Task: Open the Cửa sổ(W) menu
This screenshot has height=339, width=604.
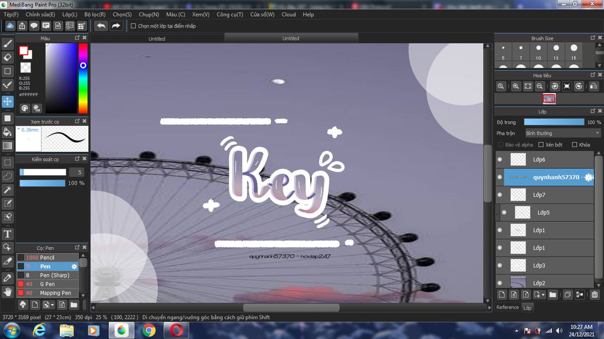Action: coord(262,14)
